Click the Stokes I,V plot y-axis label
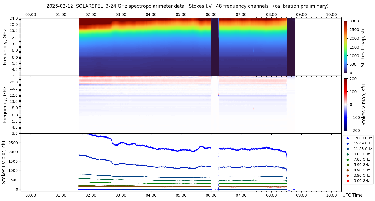 [4, 162]
